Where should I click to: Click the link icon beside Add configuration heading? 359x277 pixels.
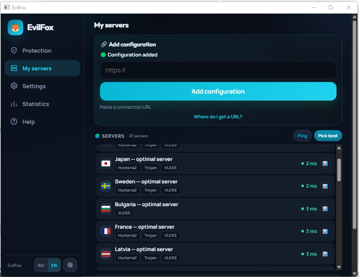(104, 44)
